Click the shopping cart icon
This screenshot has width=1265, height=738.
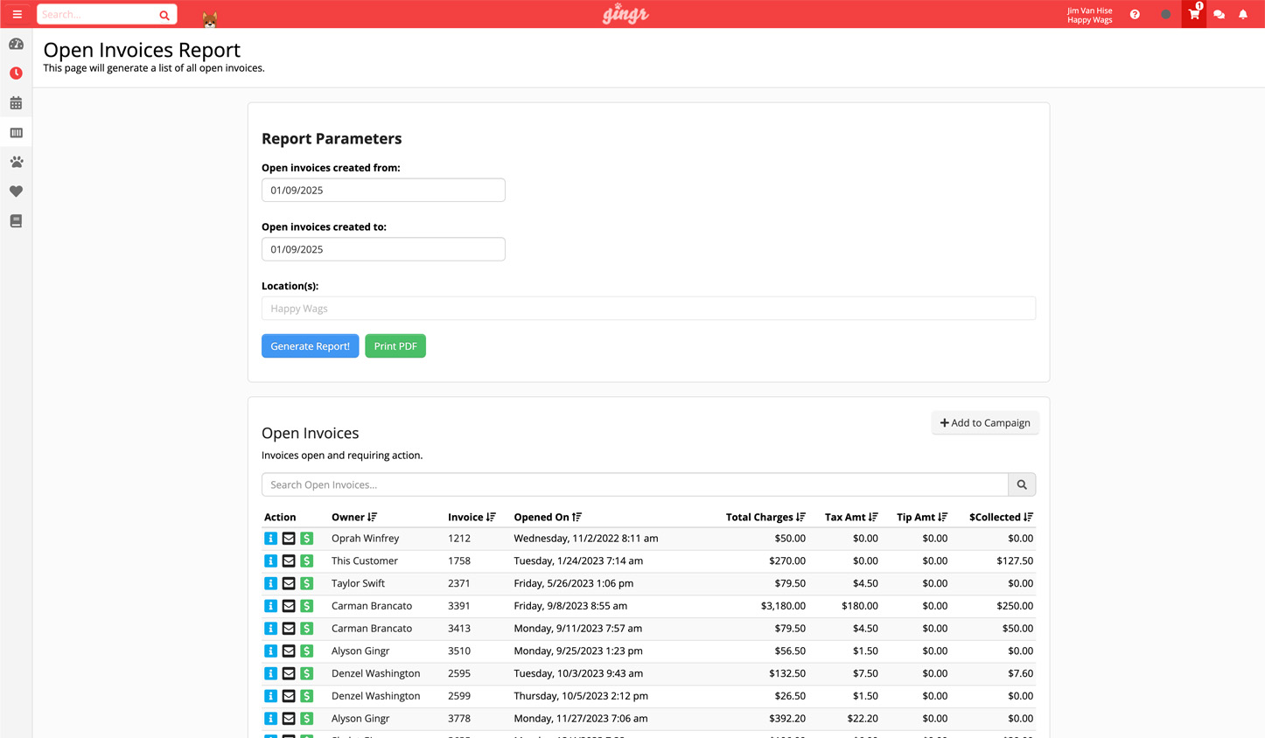[1193, 14]
